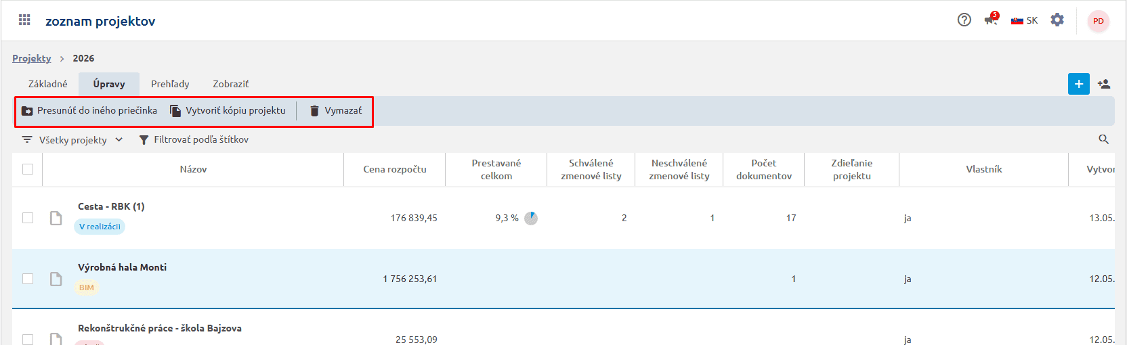Image resolution: width=1127 pixels, height=345 pixels.
Task: Open the Zobraziť tab
Action: (231, 84)
